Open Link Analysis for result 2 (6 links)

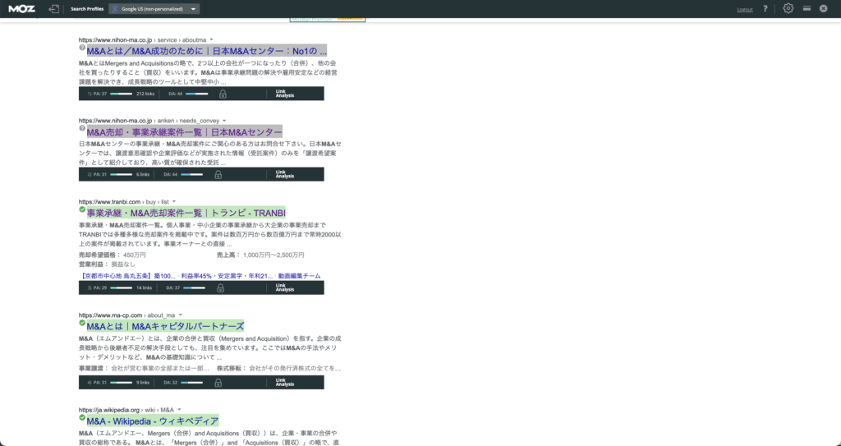(x=285, y=174)
